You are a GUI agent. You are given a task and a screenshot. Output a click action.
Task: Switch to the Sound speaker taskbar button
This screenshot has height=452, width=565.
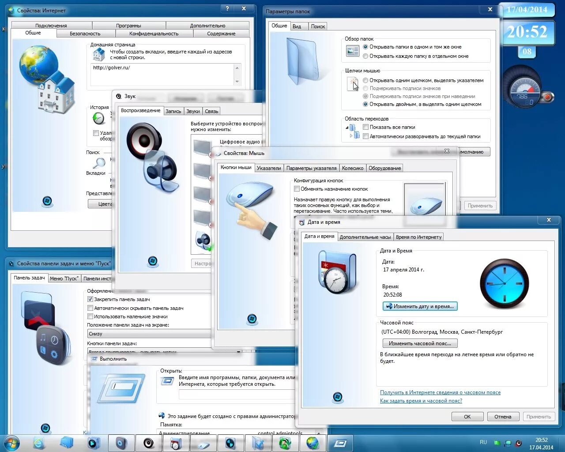click(x=149, y=443)
